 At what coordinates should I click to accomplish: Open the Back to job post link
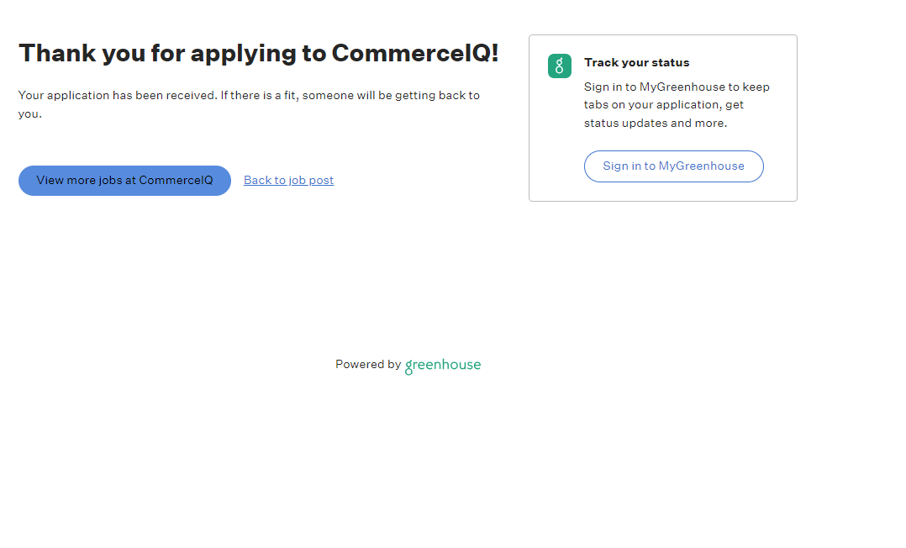point(288,180)
